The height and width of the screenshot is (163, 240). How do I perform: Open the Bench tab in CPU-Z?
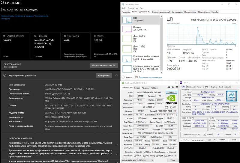(x=221, y=87)
